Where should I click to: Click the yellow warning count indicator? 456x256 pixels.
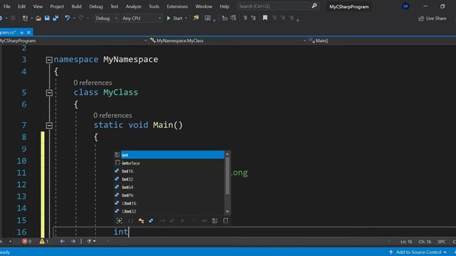[44, 241]
